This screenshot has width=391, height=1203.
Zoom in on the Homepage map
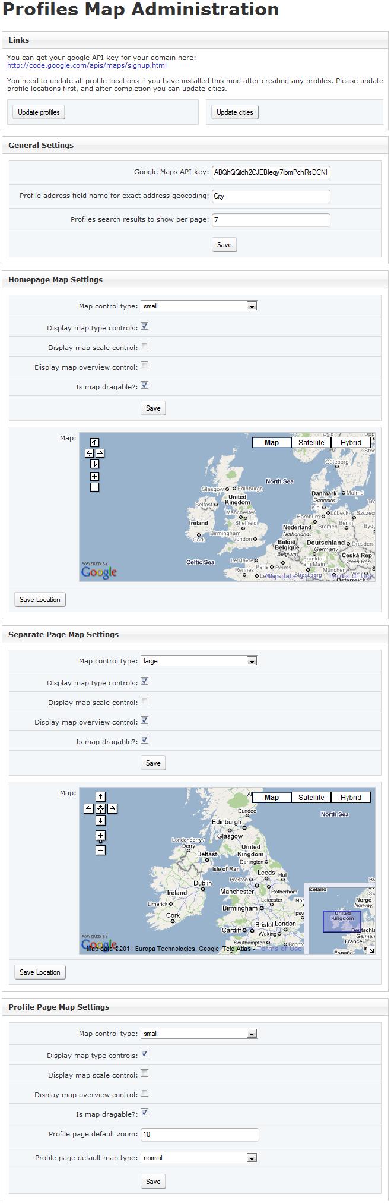pos(94,476)
